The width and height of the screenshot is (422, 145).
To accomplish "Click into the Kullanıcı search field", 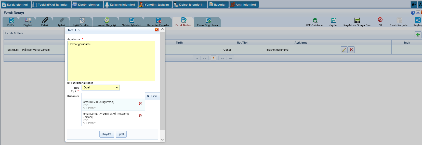I will pos(113,96).
